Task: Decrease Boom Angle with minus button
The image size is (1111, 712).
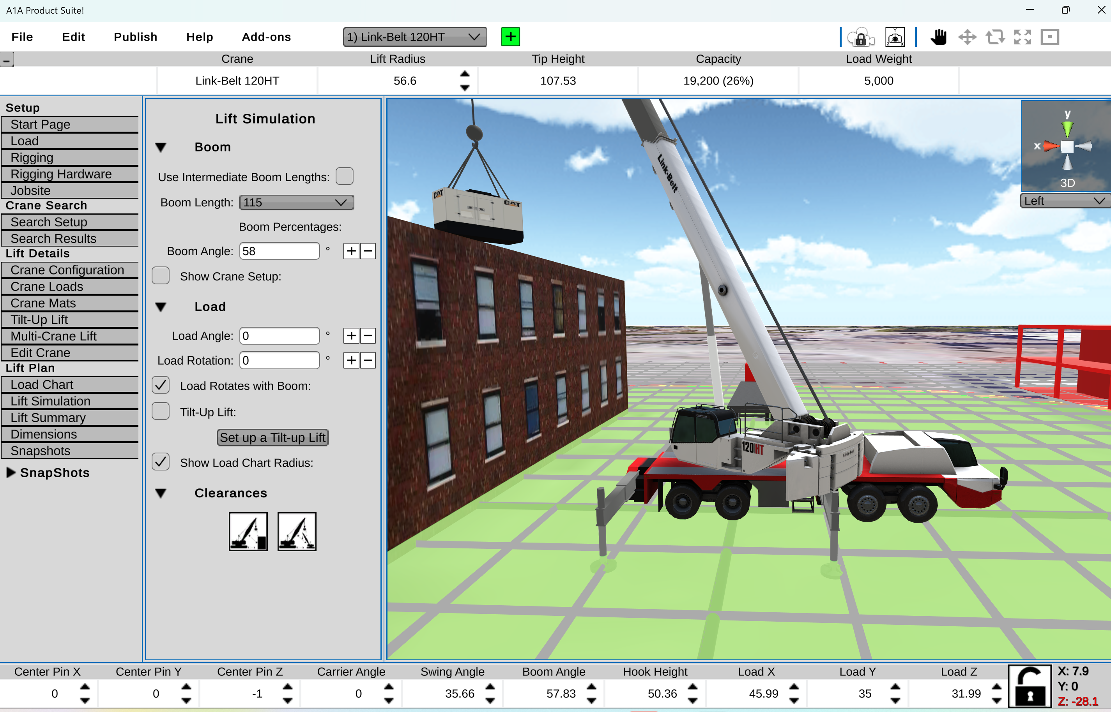Action: coord(368,251)
